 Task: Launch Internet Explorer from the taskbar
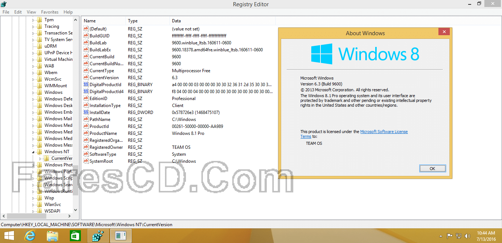point(30,236)
